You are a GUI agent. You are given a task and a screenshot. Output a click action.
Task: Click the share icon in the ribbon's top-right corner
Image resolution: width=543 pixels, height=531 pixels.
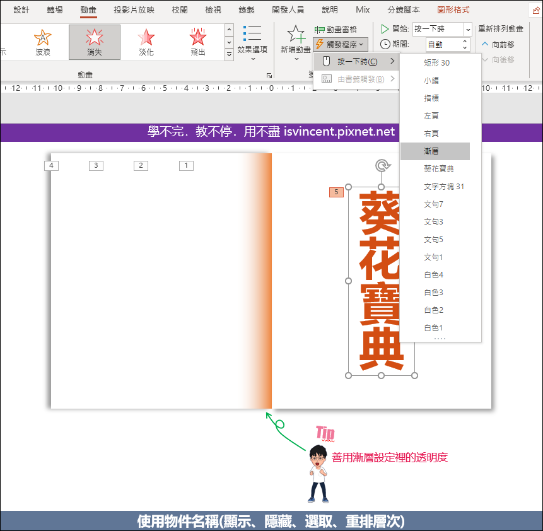[x=535, y=10]
